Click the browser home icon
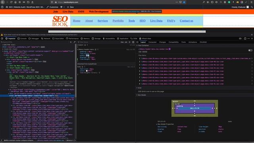254x143 pixels. (15, 2)
